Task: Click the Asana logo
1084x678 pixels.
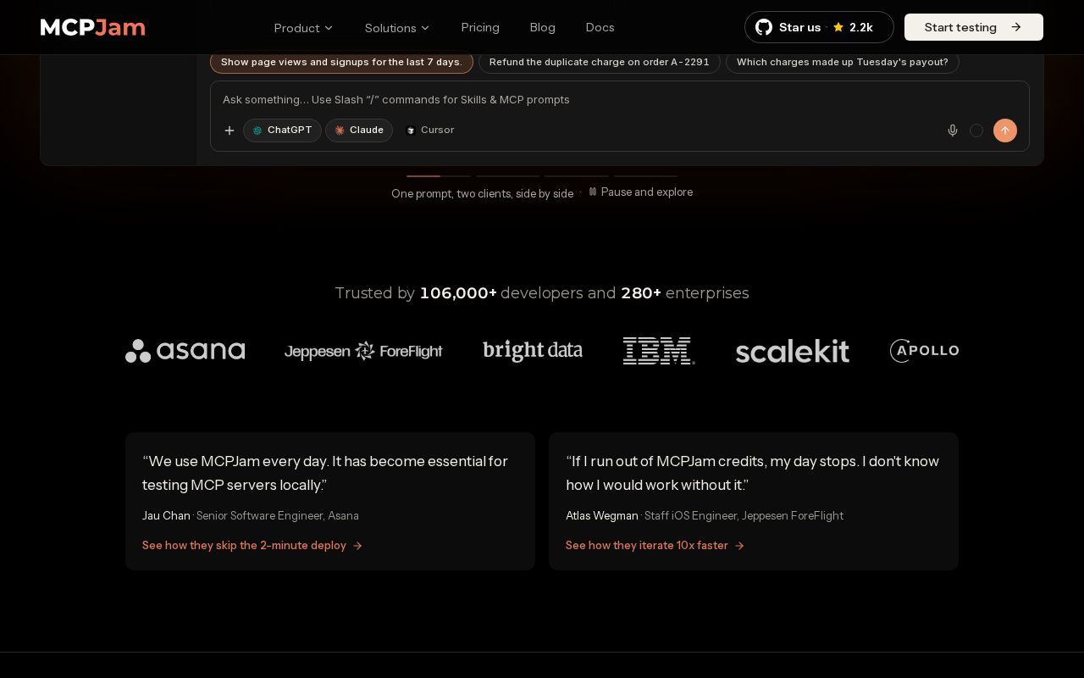Action: 185,351
